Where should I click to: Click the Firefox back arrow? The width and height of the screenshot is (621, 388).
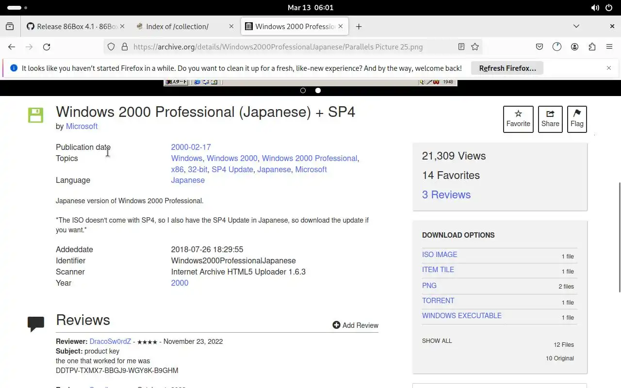pyautogui.click(x=12, y=47)
